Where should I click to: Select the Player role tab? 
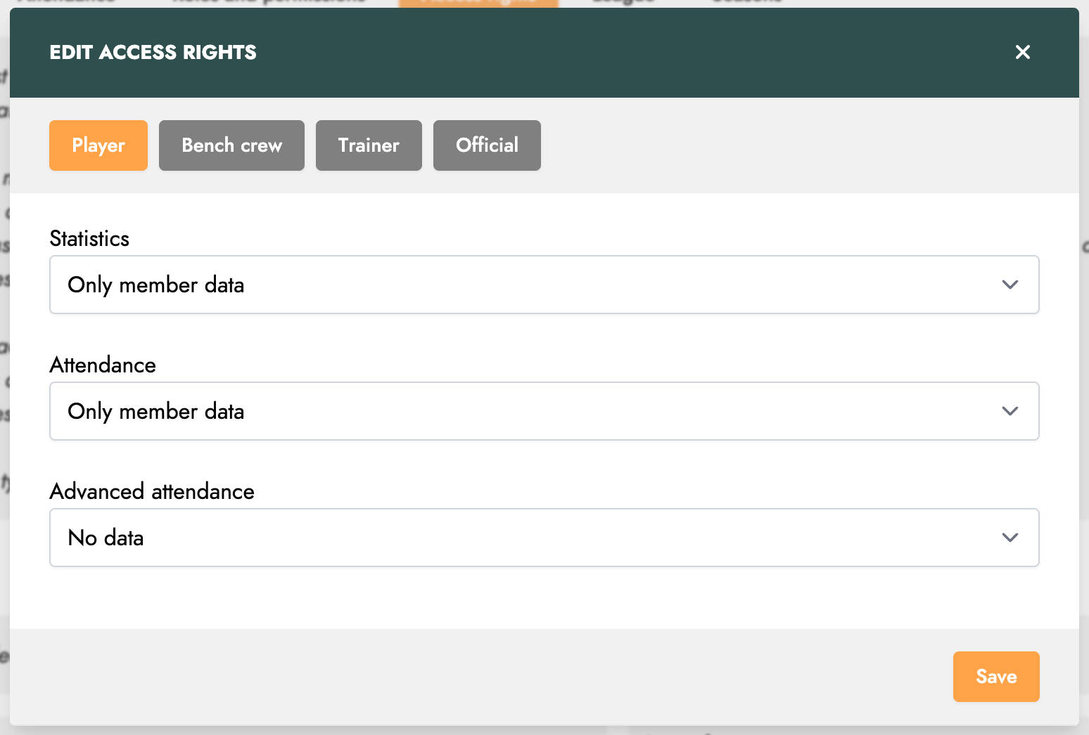pos(98,145)
